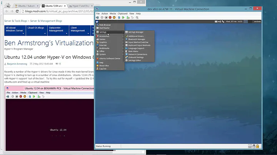277x155 pixels.
Task: Open the View menu in dev-xfce window
Action: (132, 13)
